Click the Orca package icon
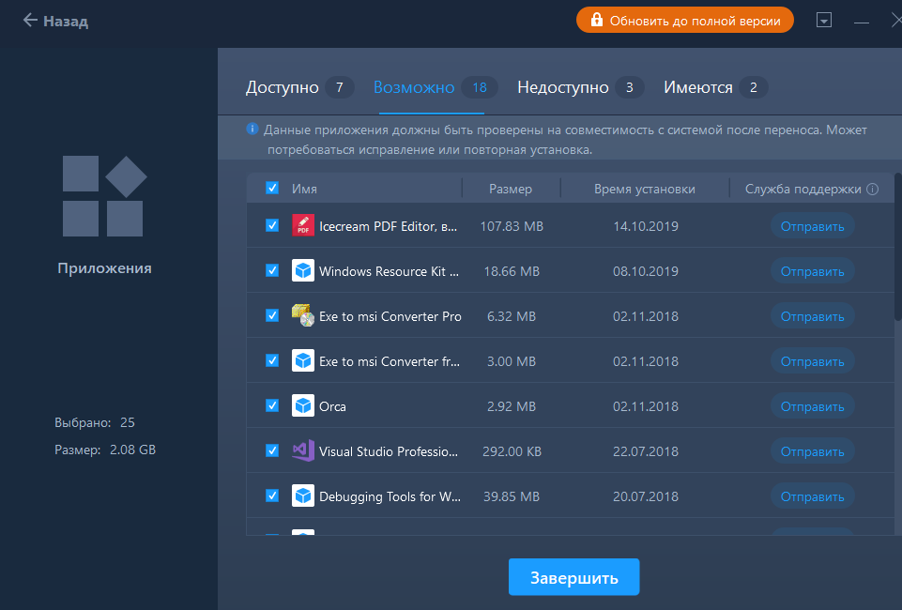Viewport: 902px width, 610px height. (x=302, y=406)
